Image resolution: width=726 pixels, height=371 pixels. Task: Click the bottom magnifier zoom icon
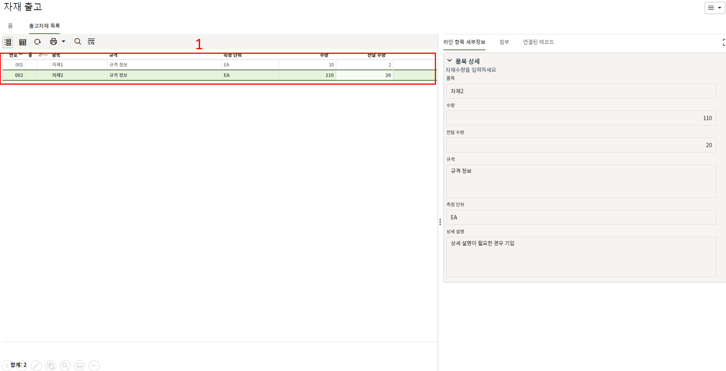65,366
